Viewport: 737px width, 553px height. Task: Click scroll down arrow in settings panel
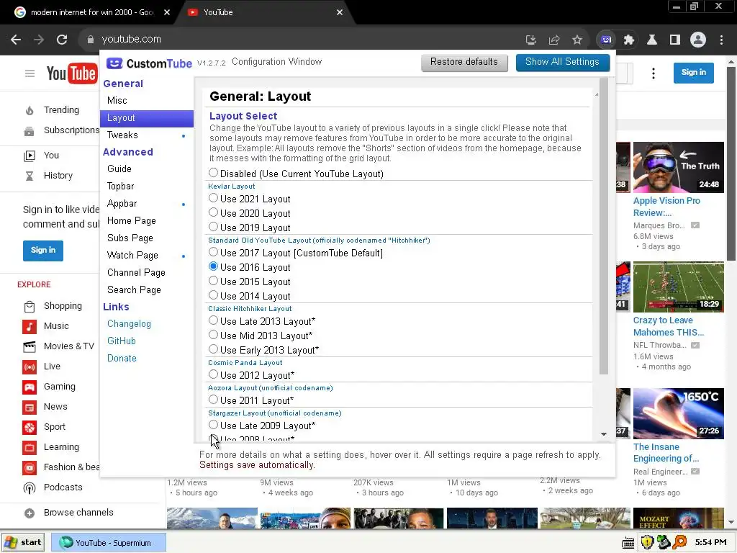pos(604,434)
